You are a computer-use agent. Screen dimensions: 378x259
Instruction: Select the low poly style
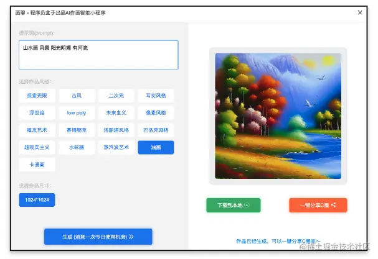(77, 113)
